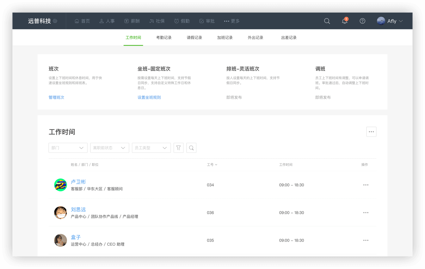Click the 管理班次 link

pyautogui.click(x=56, y=97)
